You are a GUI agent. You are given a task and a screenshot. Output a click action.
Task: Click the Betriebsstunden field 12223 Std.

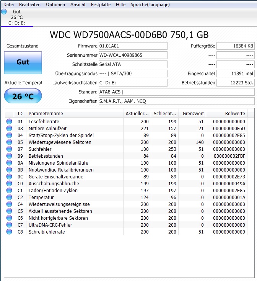[x=236, y=83]
